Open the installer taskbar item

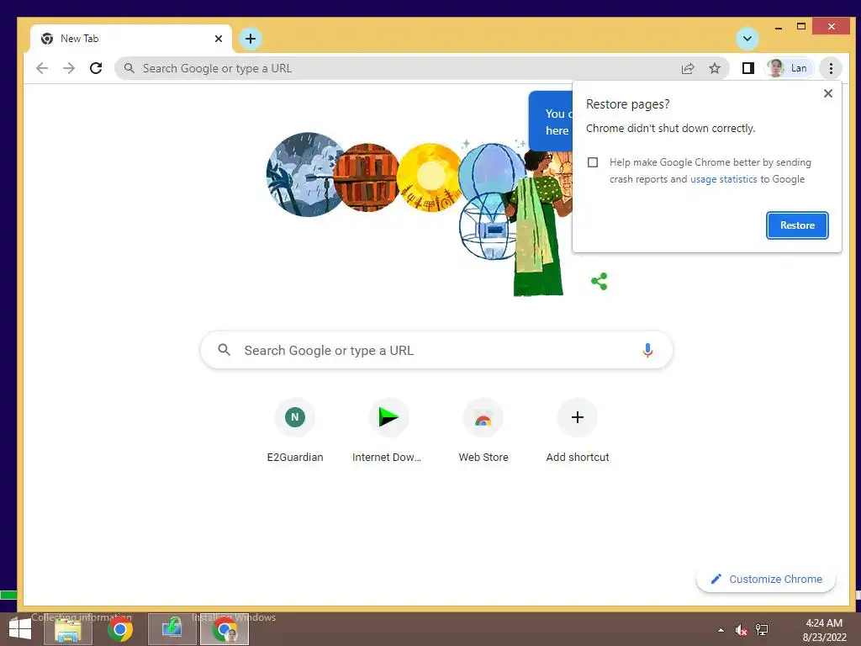point(172,629)
